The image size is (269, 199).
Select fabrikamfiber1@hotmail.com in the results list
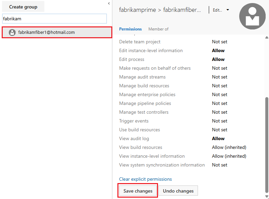46,32
